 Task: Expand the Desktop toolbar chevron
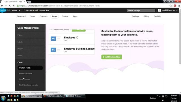coord(157,95)
